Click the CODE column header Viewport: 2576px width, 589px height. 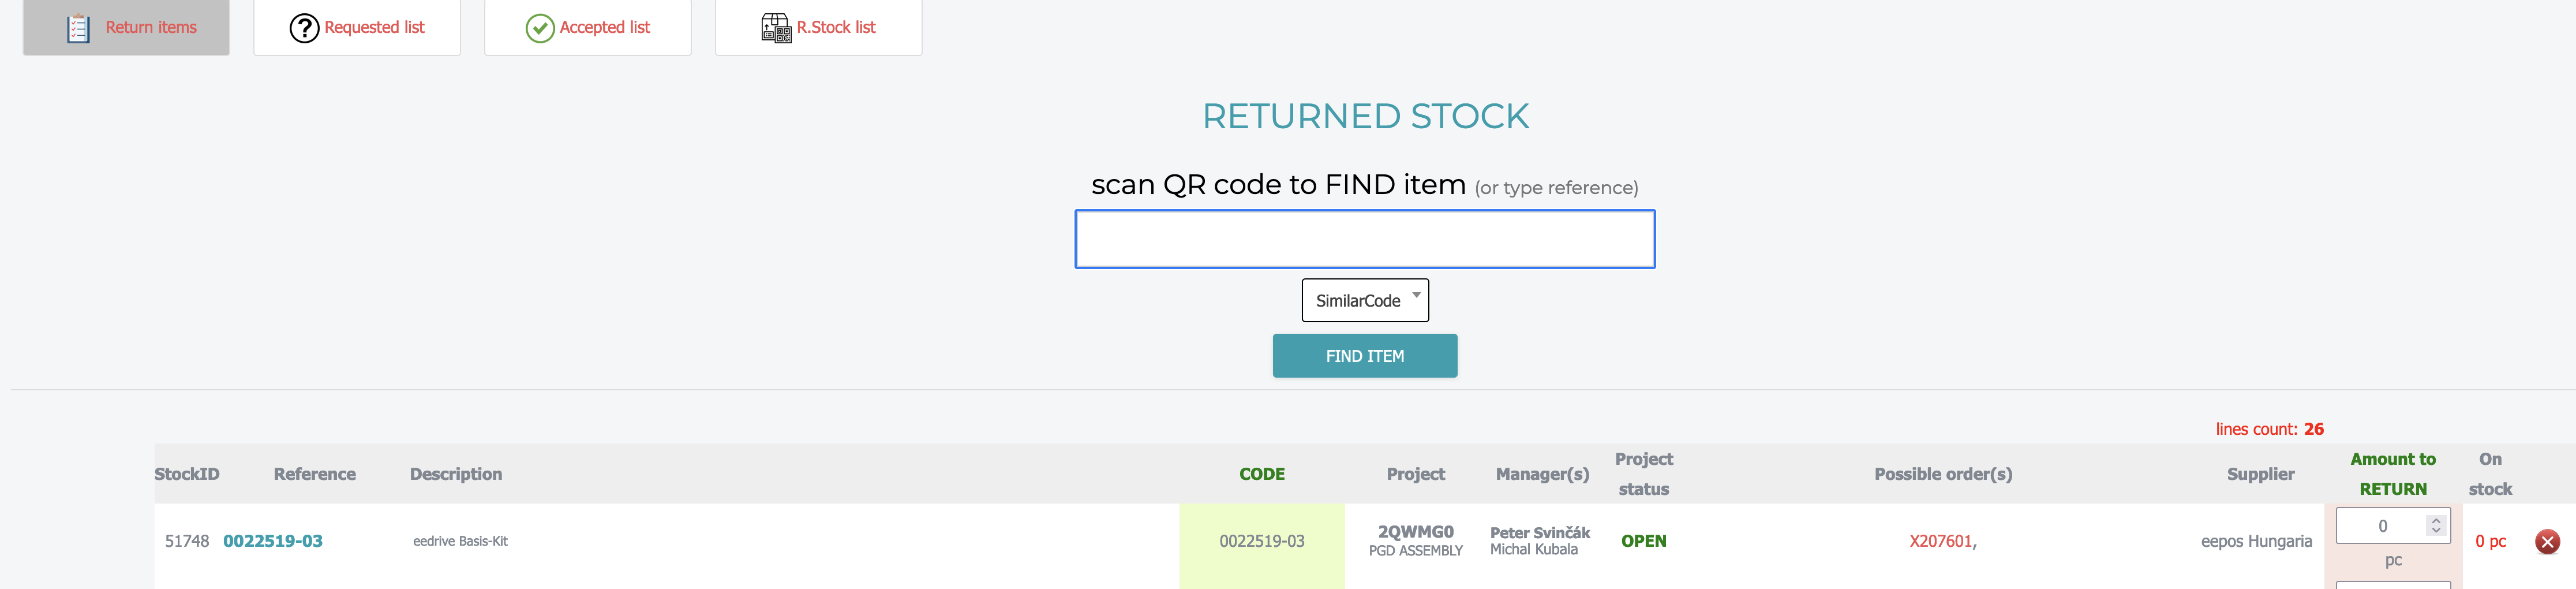coord(1261,474)
